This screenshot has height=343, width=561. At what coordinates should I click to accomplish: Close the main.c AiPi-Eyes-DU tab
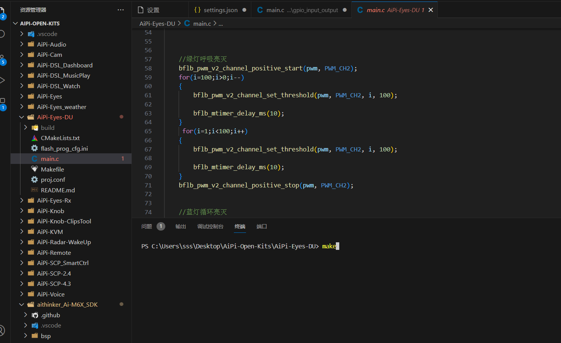click(431, 10)
